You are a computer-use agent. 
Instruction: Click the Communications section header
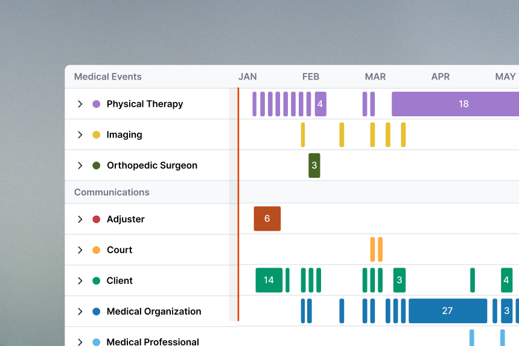pos(112,192)
